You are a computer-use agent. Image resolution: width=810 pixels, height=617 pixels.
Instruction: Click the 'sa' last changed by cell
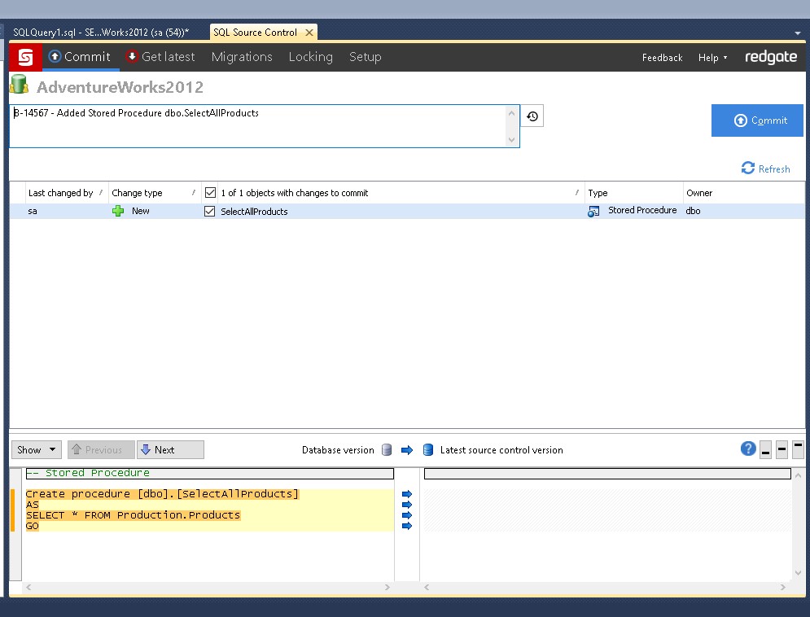point(32,211)
